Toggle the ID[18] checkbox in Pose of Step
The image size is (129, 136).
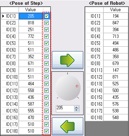click(46, 131)
